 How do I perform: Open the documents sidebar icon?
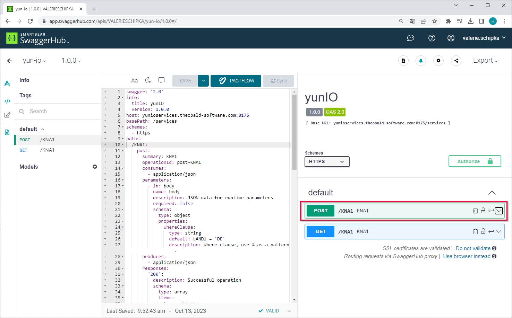point(7,132)
